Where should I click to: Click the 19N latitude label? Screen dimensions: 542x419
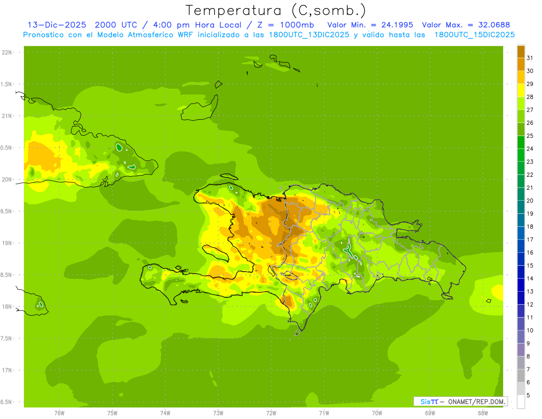(8, 243)
